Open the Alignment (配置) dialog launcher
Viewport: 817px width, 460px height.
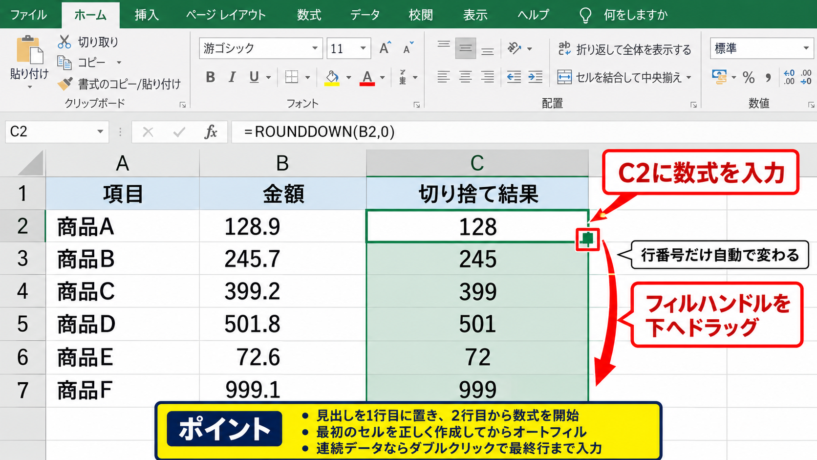693,105
